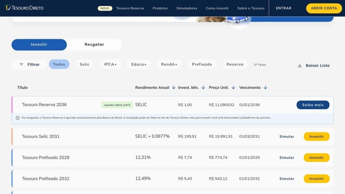Sort by Vencimento arrow
Viewport: 345px width, 194px height.
point(265,87)
